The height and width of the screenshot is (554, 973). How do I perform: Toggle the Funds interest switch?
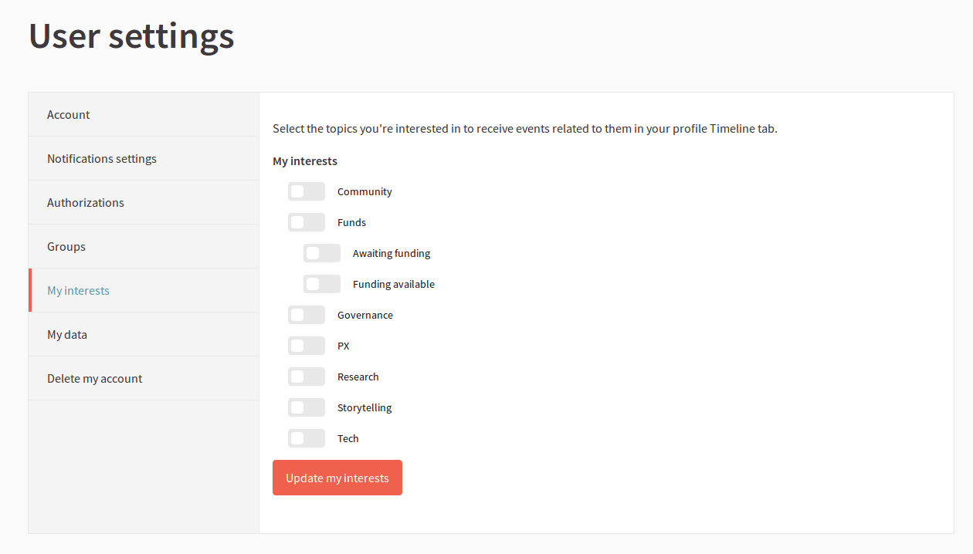pos(307,222)
